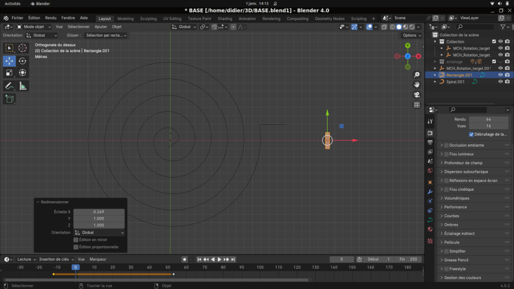
Task: Open the Orientation Global dropdown in Redimensionner
Action: pyautogui.click(x=99, y=233)
